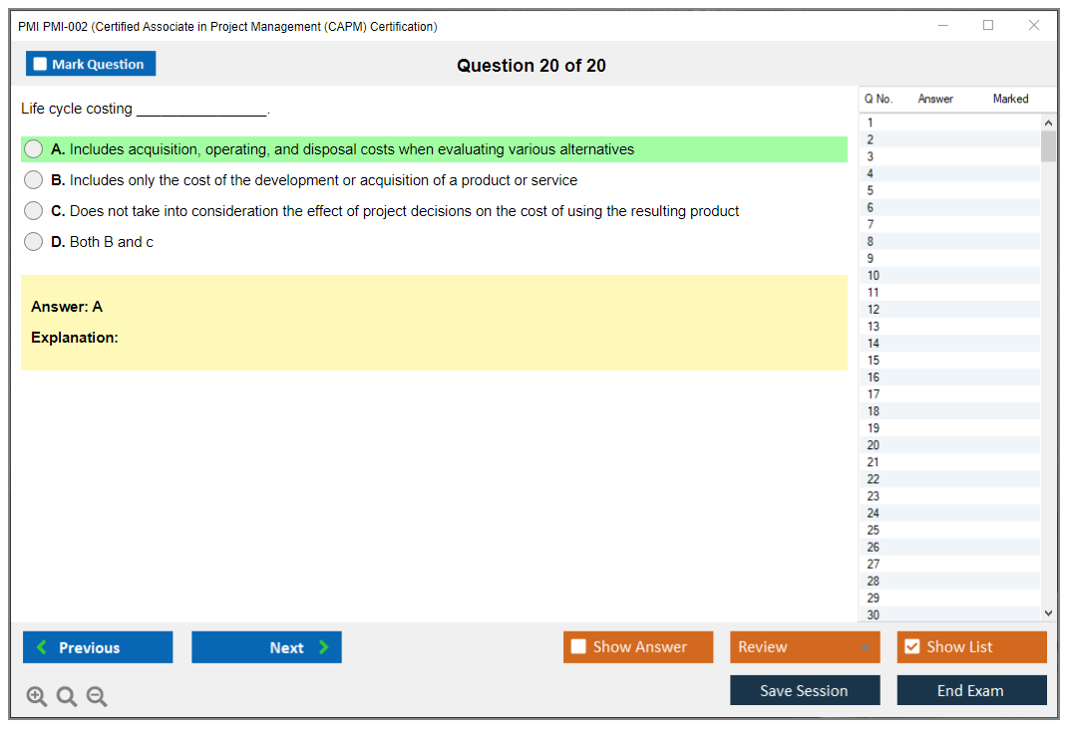The image size is (1072, 732).
Task: Open the Review dropdown menu
Action: click(804, 647)
